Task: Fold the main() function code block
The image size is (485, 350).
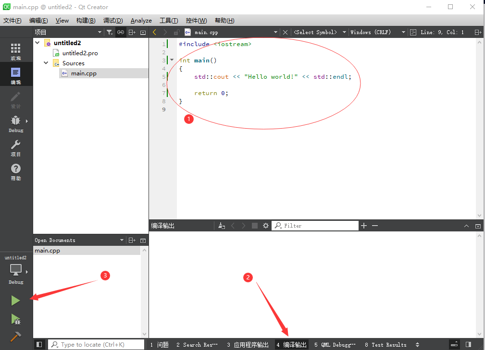Action: pos(172,60)
